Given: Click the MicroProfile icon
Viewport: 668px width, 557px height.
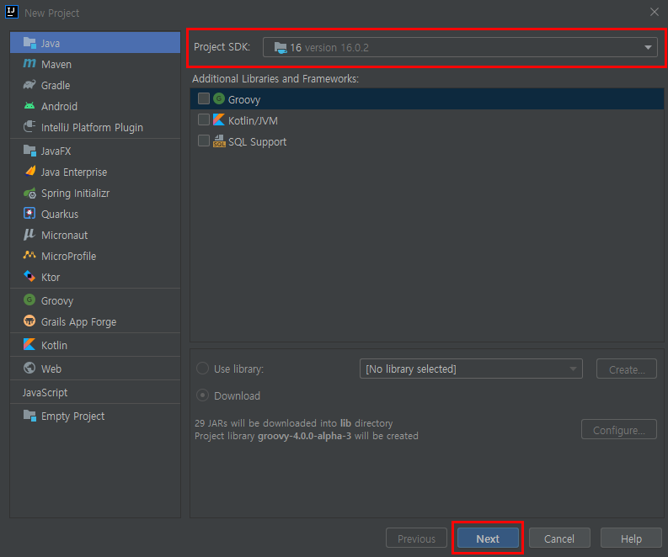Looking at the screenshot, I should (x=29, y=255).
